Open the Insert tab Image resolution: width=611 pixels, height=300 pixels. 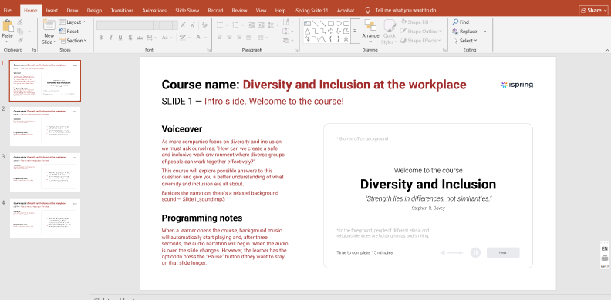pos(52,11)
